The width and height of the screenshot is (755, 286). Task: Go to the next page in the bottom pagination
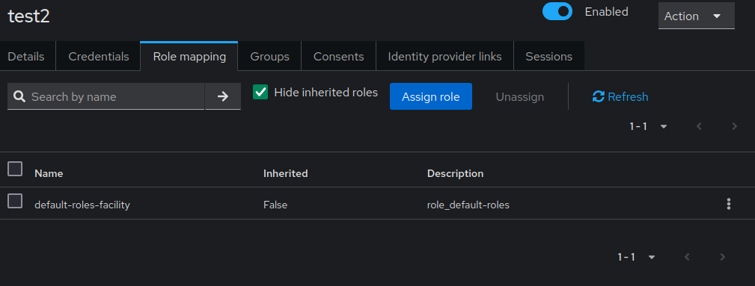(722, 257)
